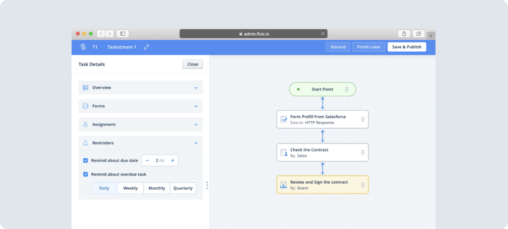Click the drag handle on Check the Contract

(363, 153)
